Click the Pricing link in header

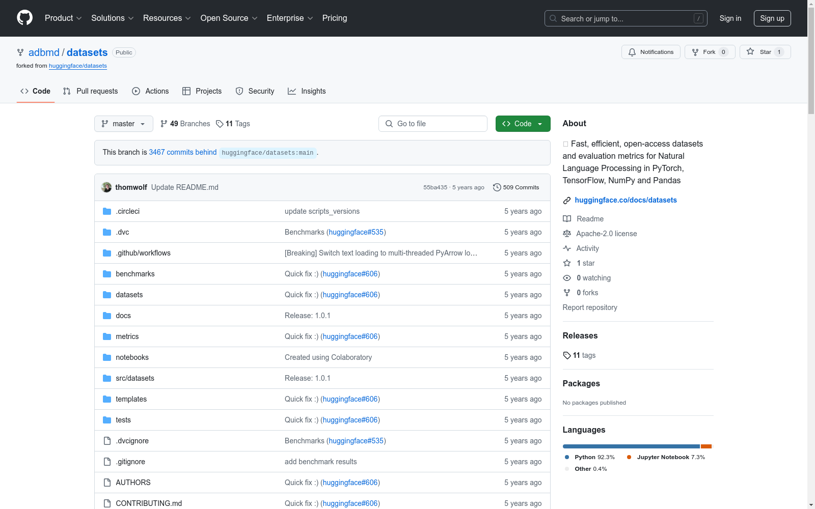(x=335, y=18)
